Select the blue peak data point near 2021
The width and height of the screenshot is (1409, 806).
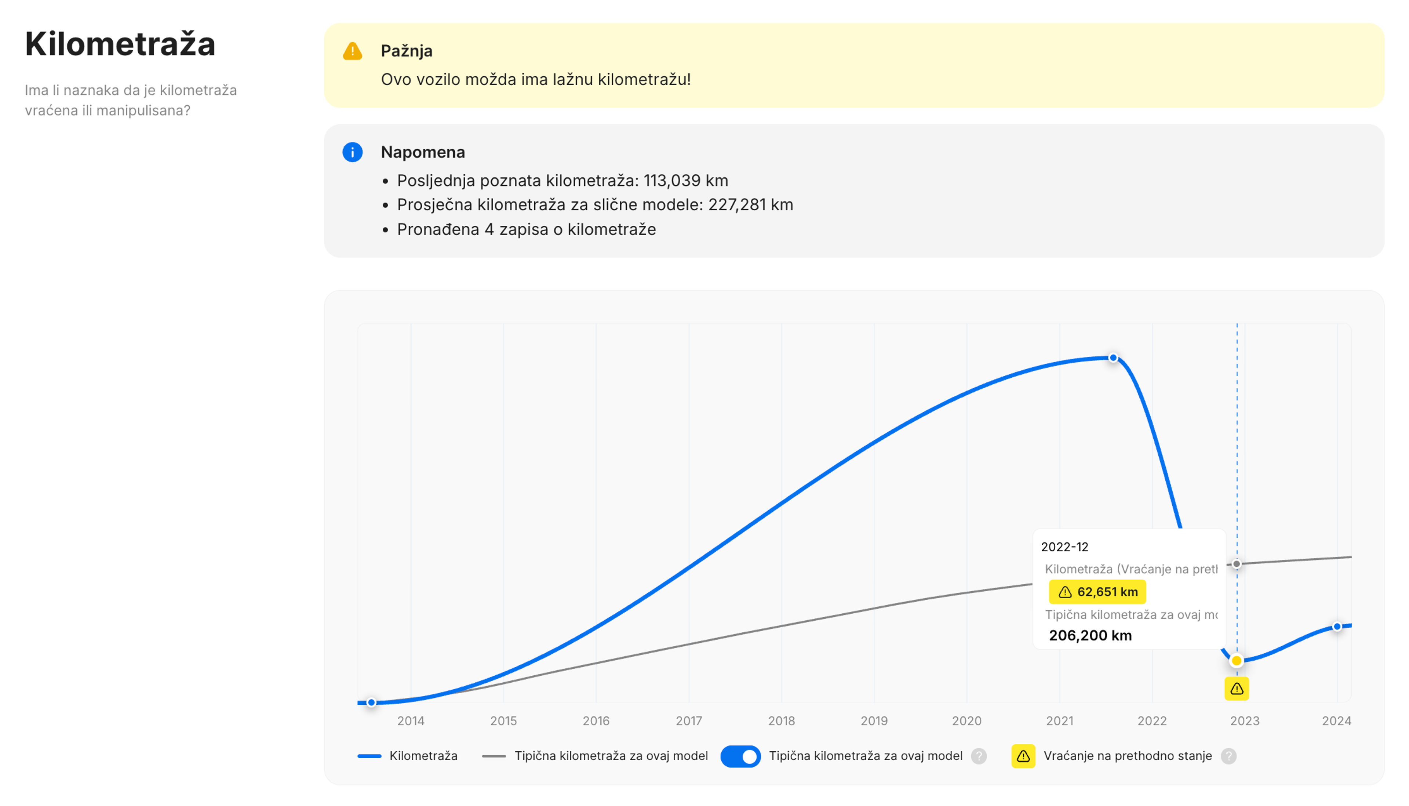click(1113, 358)
